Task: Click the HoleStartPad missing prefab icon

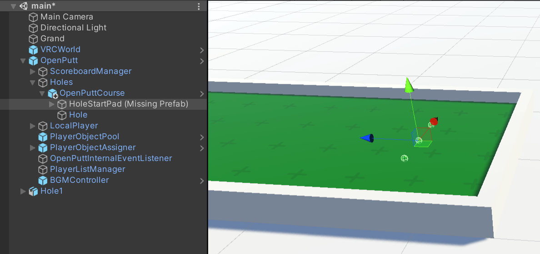Action: click(x=62, y=104)
